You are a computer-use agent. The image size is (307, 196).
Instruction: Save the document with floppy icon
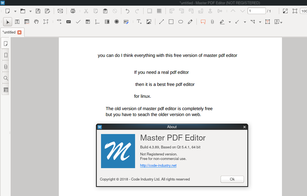pos(38,11)
